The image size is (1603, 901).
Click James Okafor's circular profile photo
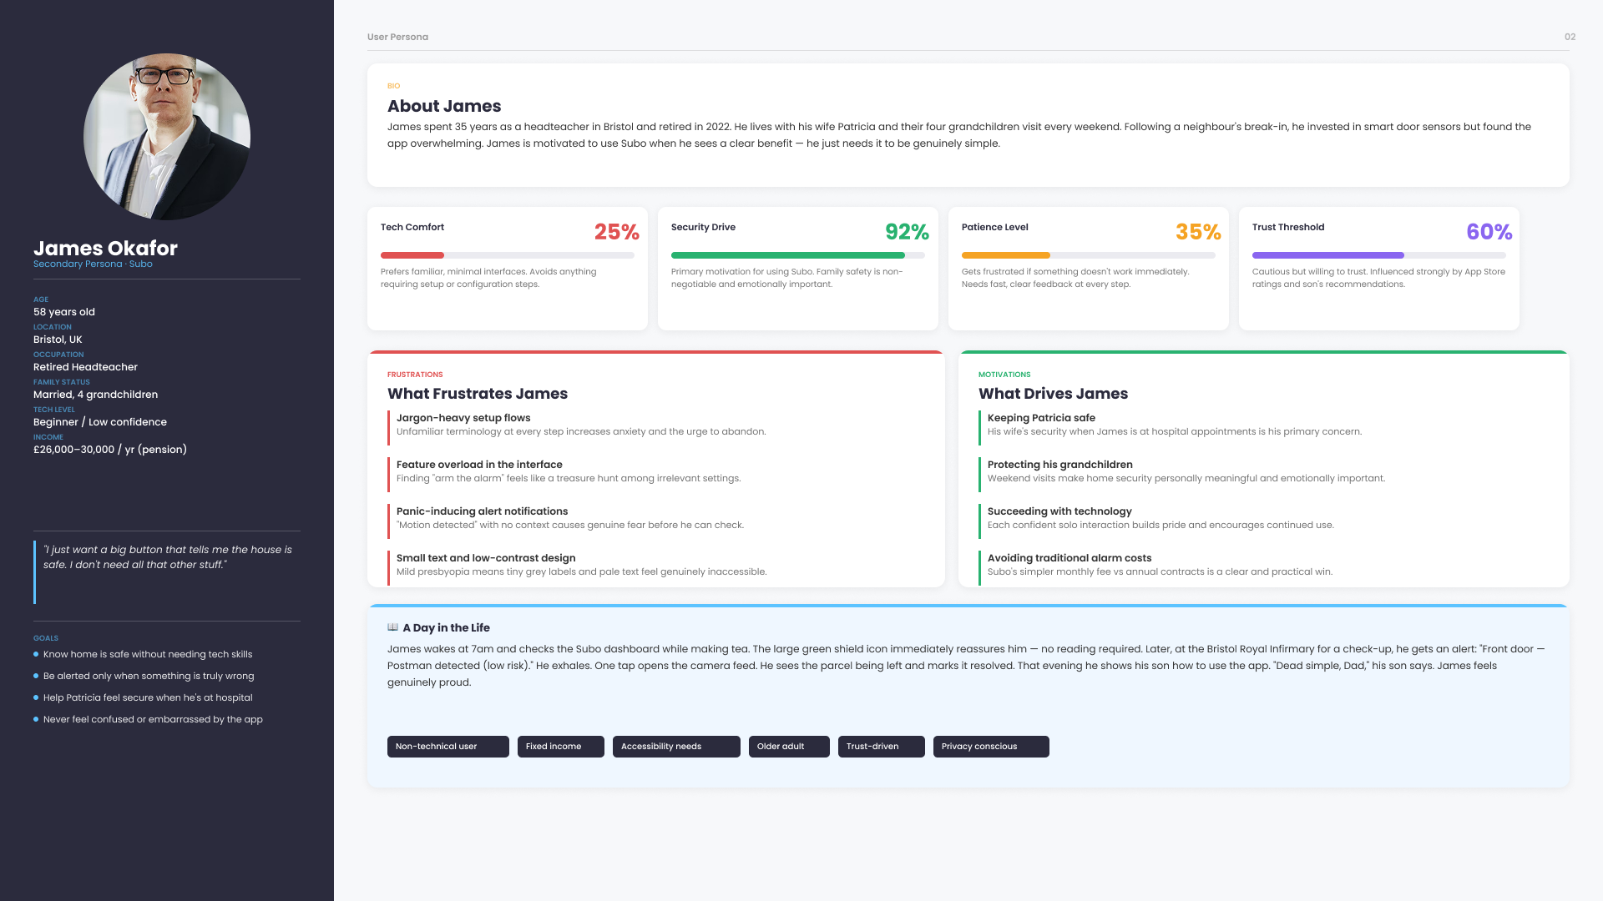167,137
